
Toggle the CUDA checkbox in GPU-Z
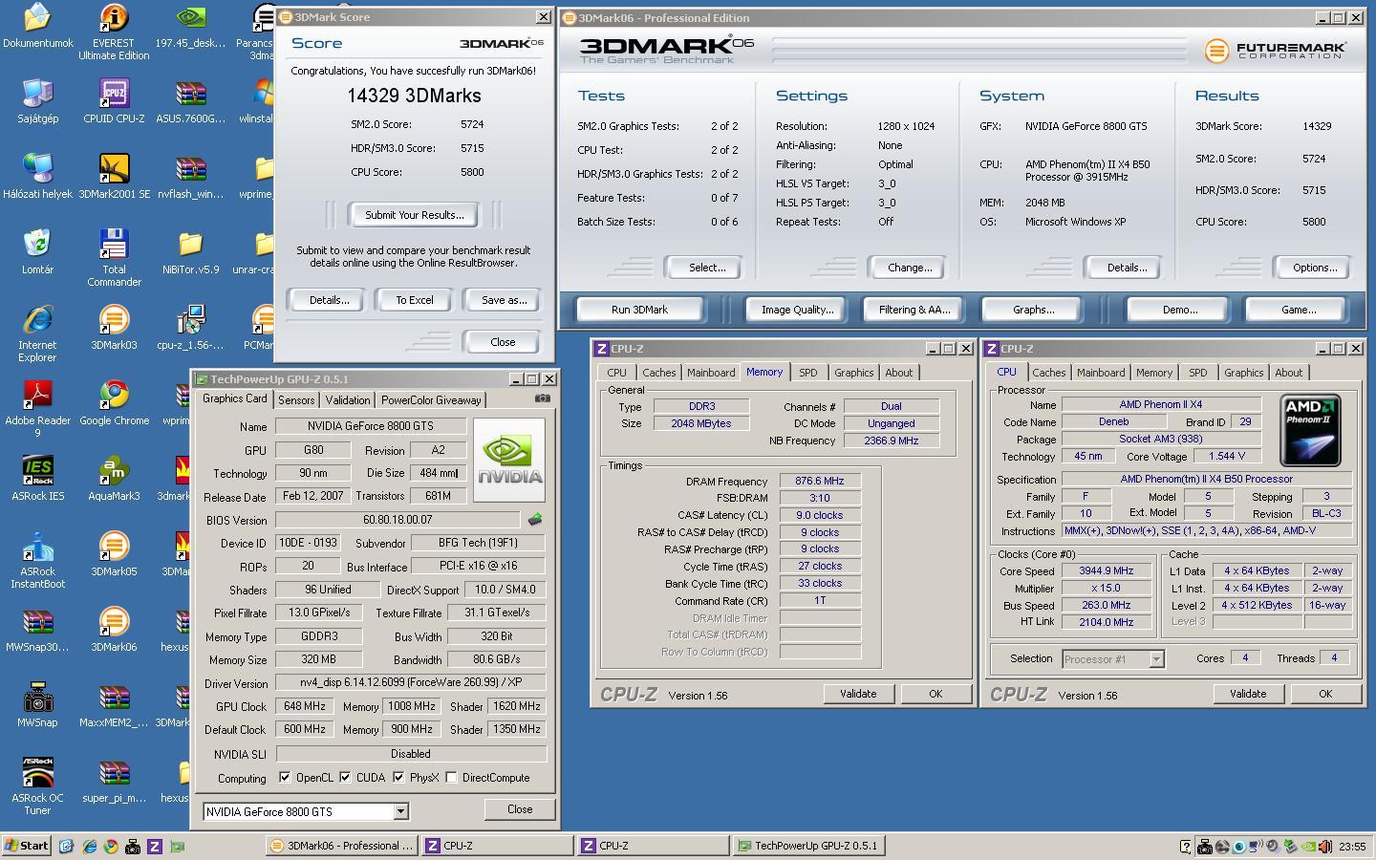coord(345,777)
